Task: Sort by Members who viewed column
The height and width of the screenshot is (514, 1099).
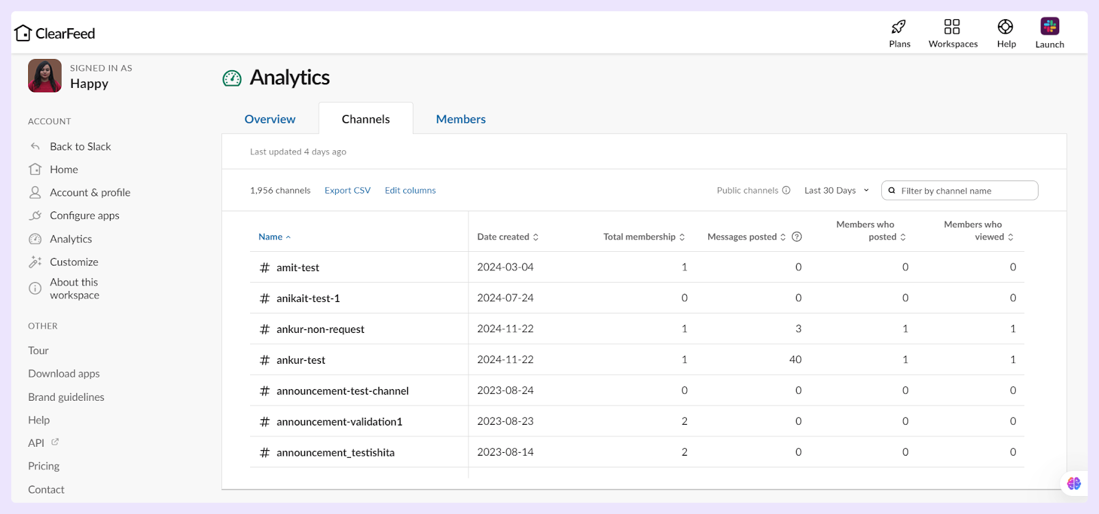Action: point(979,231)
